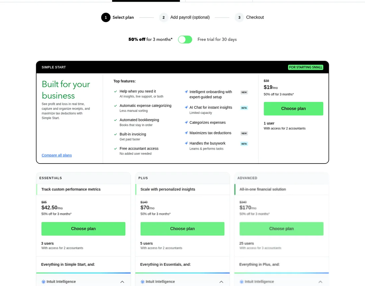Click the $42.50/mo price
365x286 pixels.
click(x=52, y=208)
